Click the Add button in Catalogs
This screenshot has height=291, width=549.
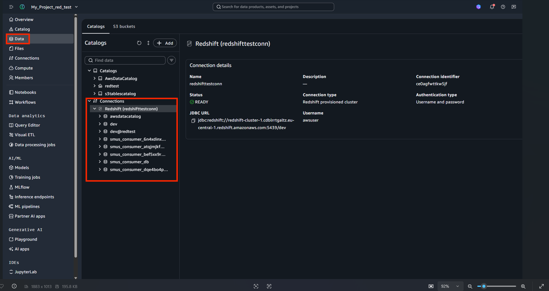165,43
